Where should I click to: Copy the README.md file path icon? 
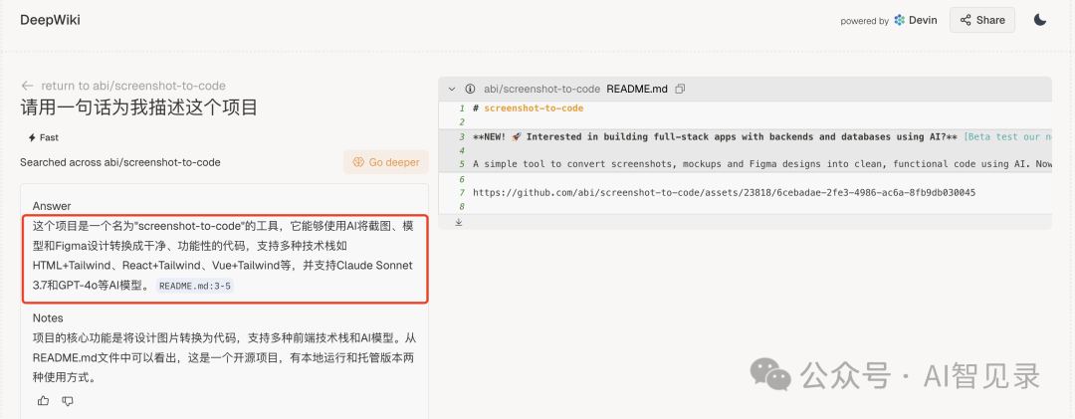680,89
